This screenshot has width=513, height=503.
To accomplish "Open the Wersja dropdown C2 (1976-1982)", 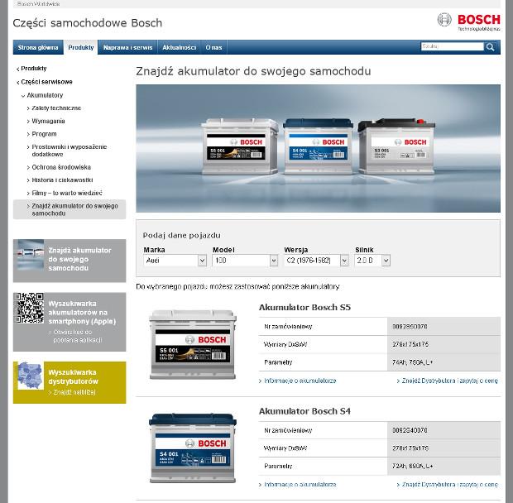I will coord(316,261).
